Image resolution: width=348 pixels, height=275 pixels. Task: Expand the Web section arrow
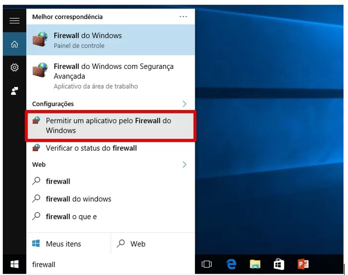[x=185, y=164]
